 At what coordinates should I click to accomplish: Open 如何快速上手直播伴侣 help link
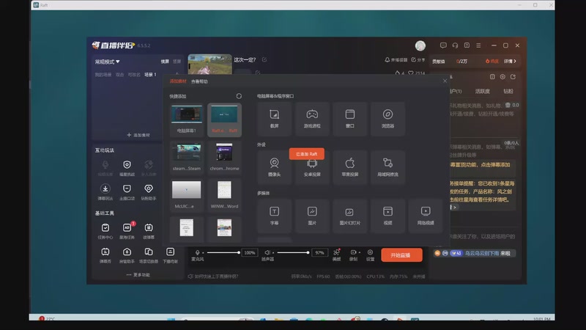213,276
